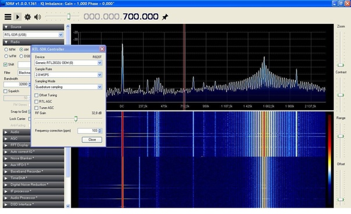Screen dimensions: 351x214
Task: Click the Frequency correction ppm field
Action: pyautogui.click(x=88, y=131)
